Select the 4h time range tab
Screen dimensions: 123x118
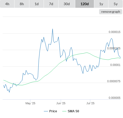click(x=7, y=4)
